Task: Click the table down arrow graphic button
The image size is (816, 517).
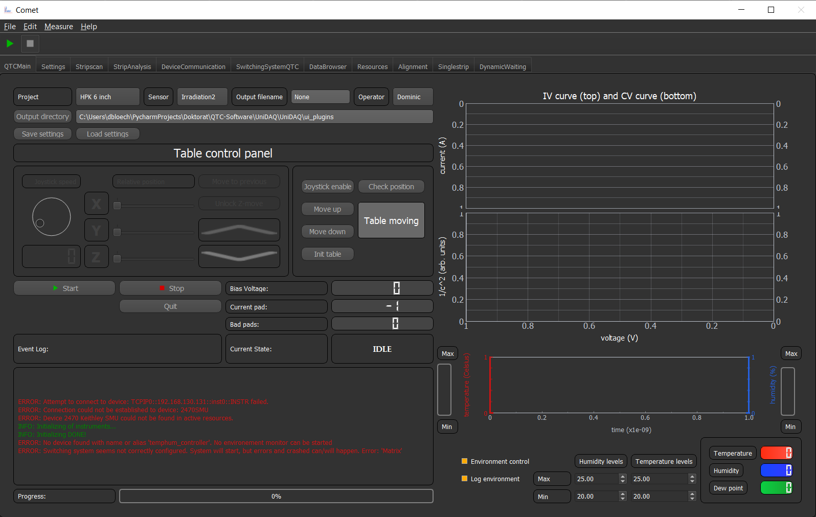Action: coord(239,256)
